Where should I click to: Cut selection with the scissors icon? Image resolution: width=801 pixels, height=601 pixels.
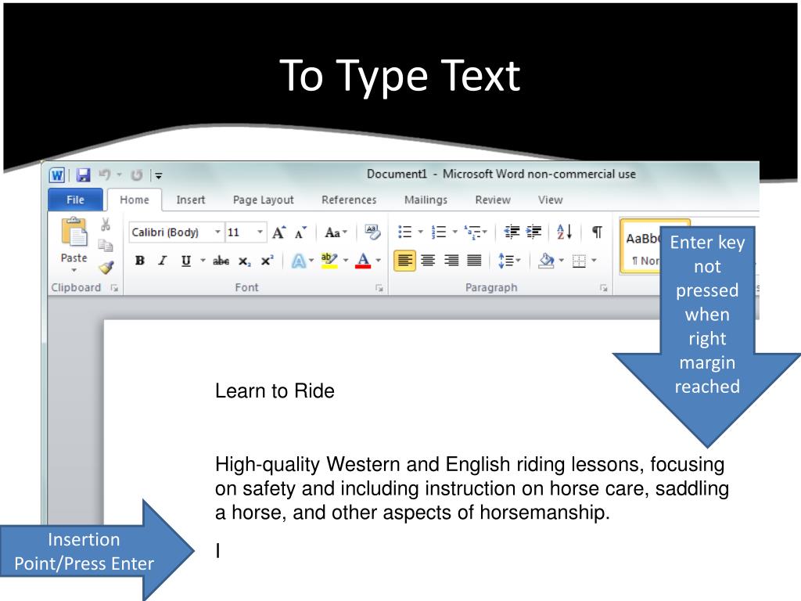(x=106, y=224)
